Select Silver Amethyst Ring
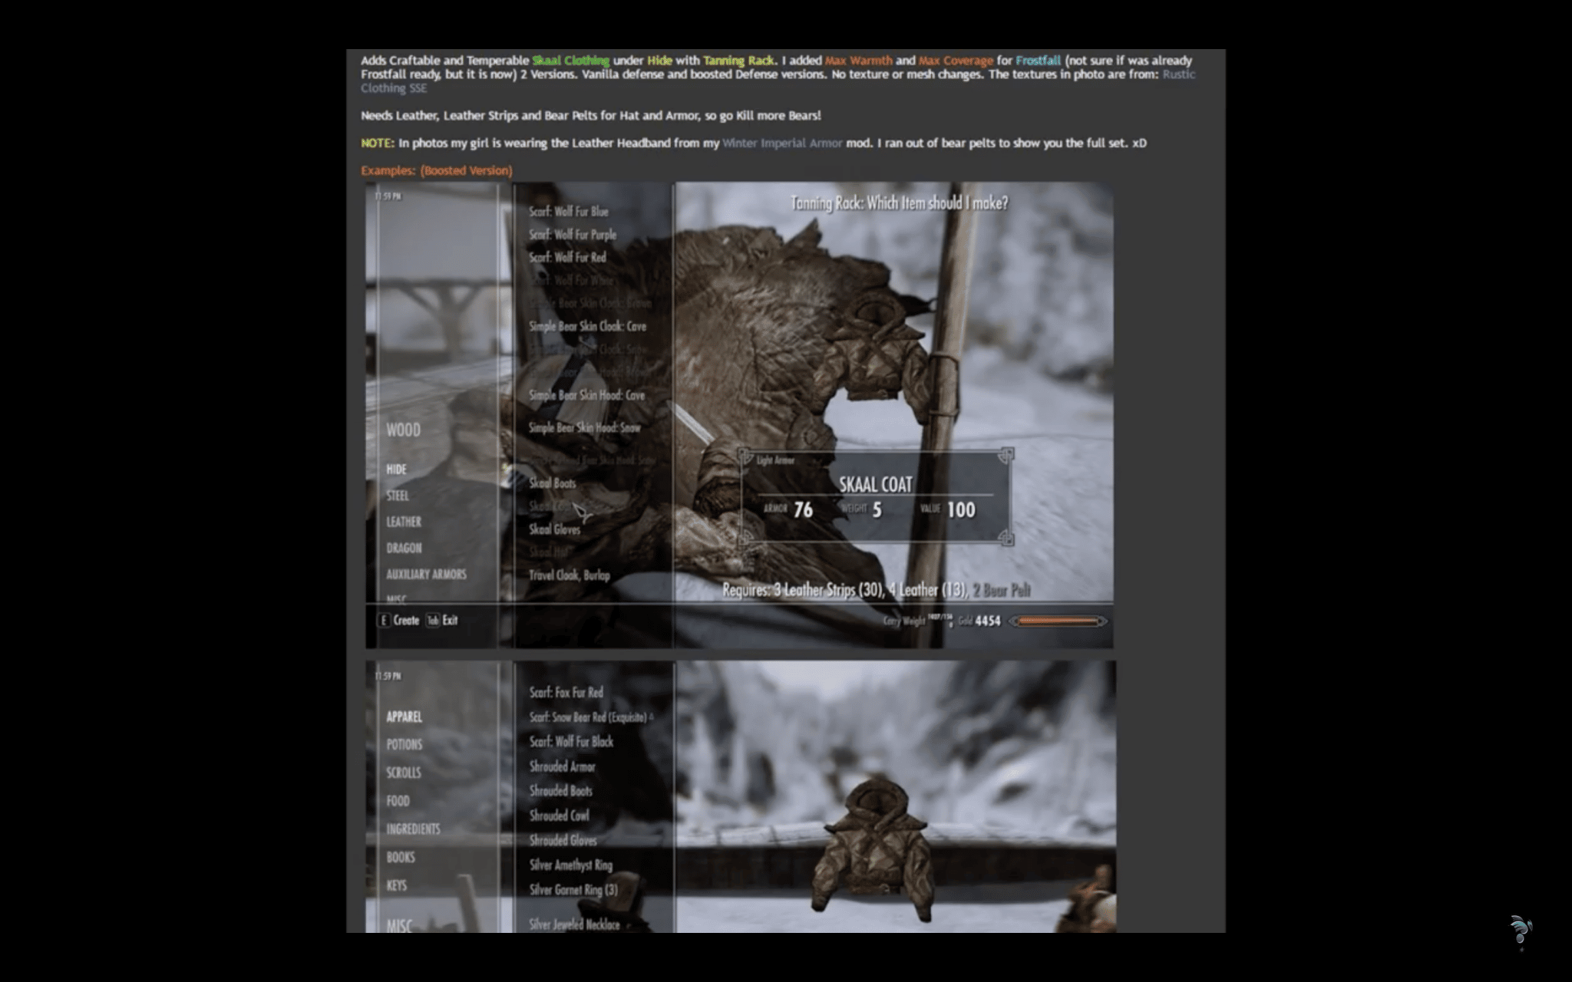 pyautogui.click(x=571, y=865)
